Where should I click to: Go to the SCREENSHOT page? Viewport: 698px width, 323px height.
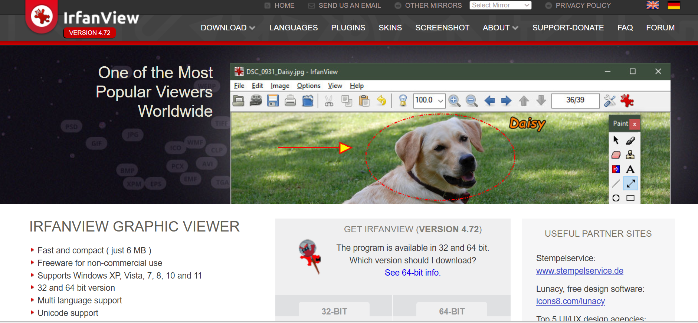442,28
